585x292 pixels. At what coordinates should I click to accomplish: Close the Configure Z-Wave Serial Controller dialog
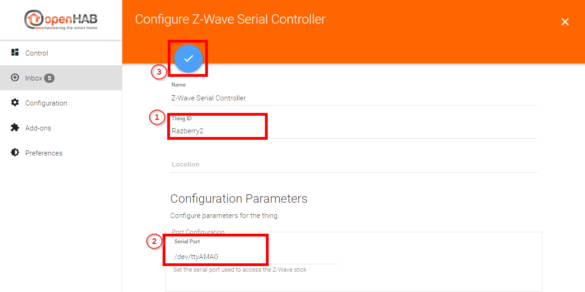tap(565, 21)
